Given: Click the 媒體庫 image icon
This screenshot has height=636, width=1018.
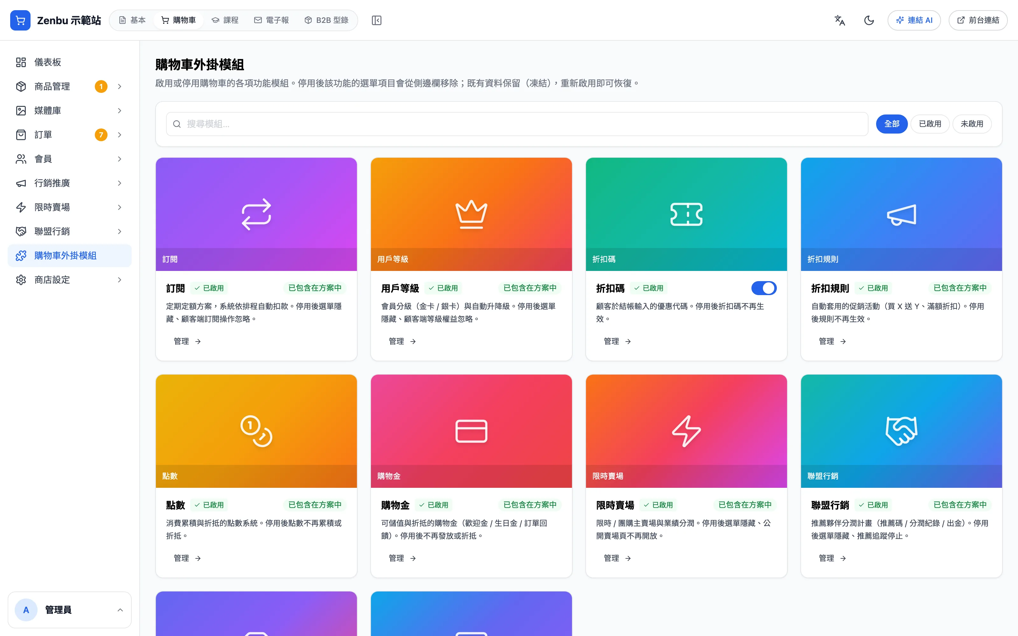Looking at the screenshot, I should pyautogui.click(x=21, y=111).
